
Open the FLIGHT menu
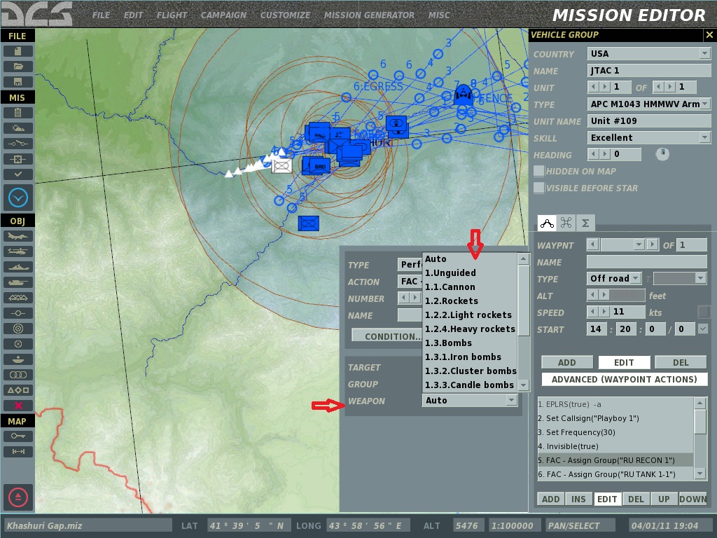click(x=172, y=15)
